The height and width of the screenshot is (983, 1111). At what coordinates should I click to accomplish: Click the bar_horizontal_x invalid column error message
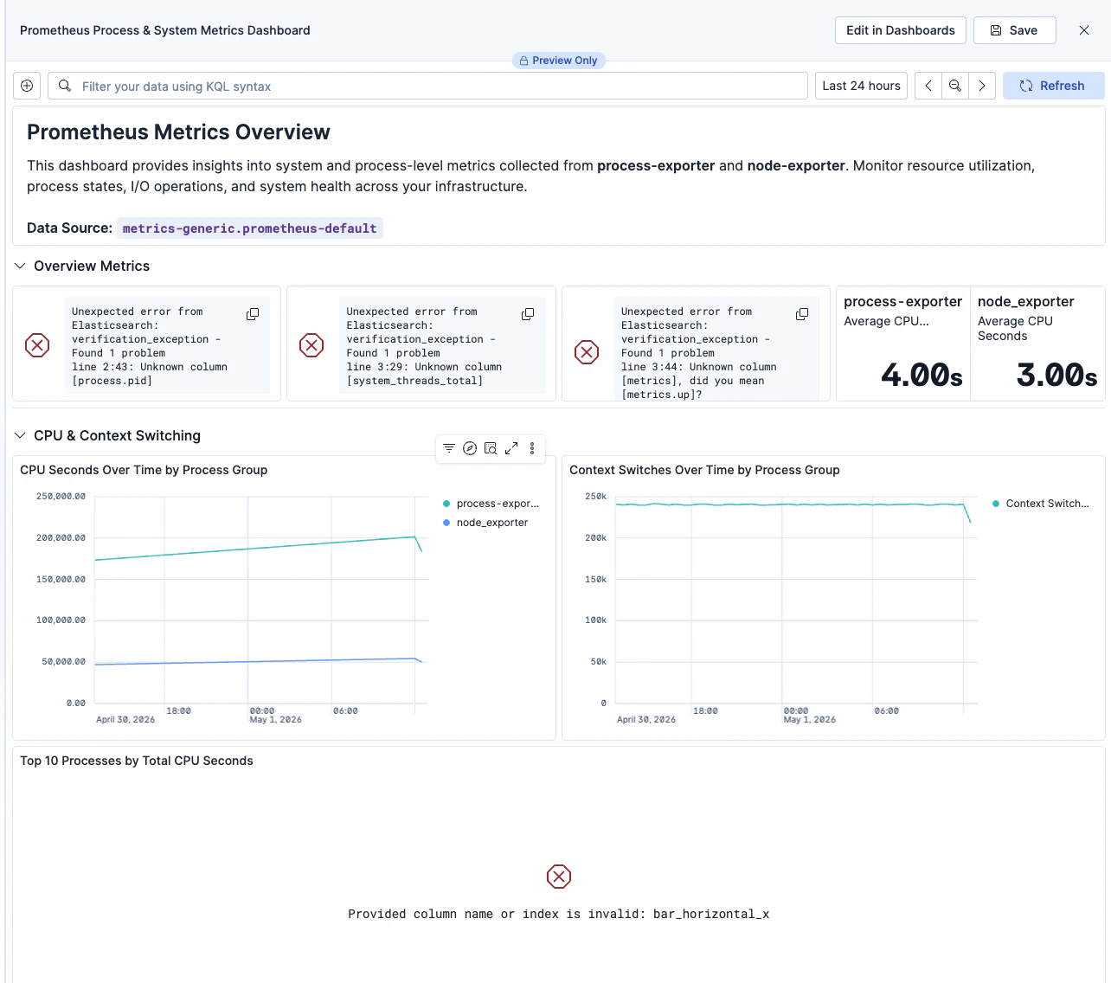559,914
